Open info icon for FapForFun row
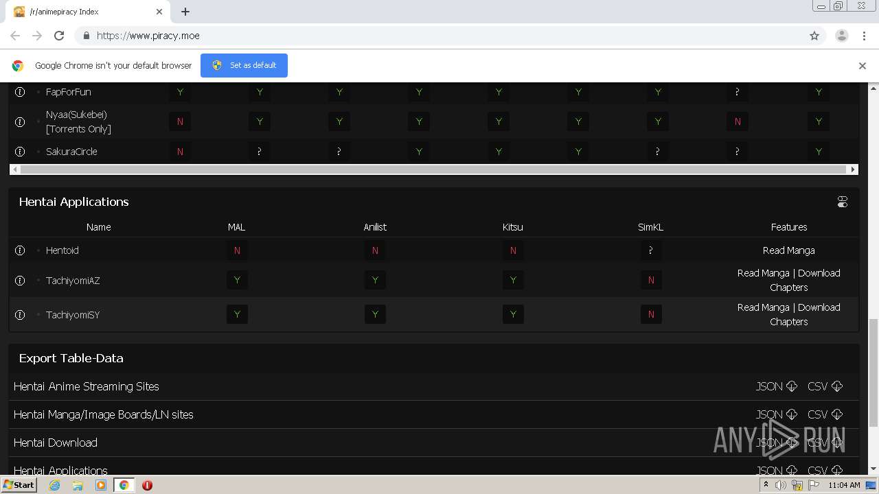879x494 pixels. click(x=20, y=92)
